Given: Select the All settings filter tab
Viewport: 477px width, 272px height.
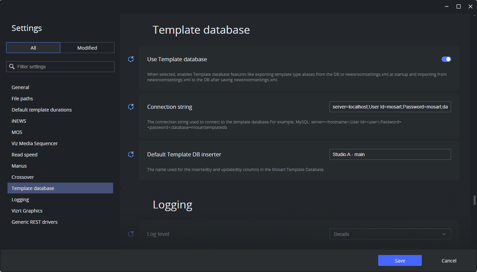Looking at the screenshot, I should tap(33, 48).
